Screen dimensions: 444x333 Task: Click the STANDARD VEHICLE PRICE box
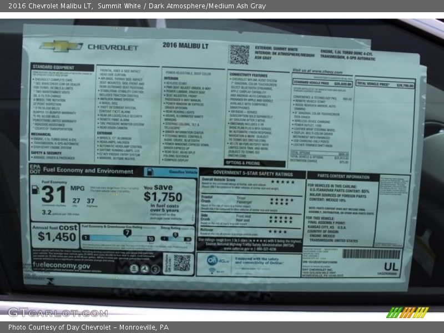coord(322,84)
